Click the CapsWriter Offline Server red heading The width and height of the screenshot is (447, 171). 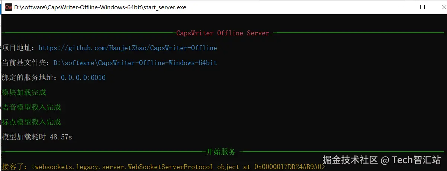[222, 33]
